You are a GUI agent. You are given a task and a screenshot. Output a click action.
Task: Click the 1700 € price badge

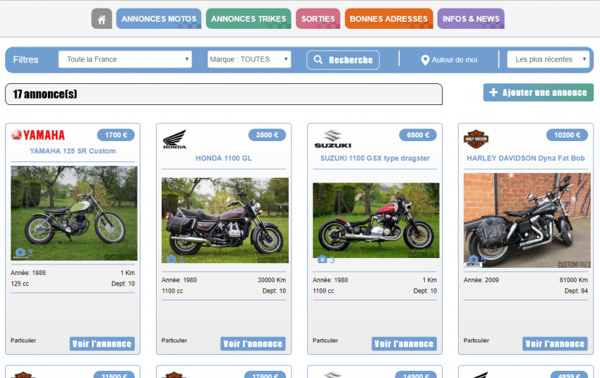tap(116, 135)
